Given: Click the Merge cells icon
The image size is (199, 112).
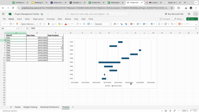Looking at the screenshot, I should [x=89, y=24].
